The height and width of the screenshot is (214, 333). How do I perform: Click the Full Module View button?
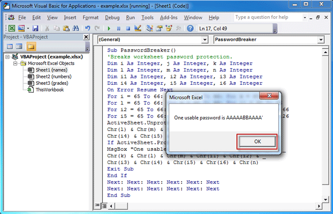pyautogui.click(x=104, y=205)
